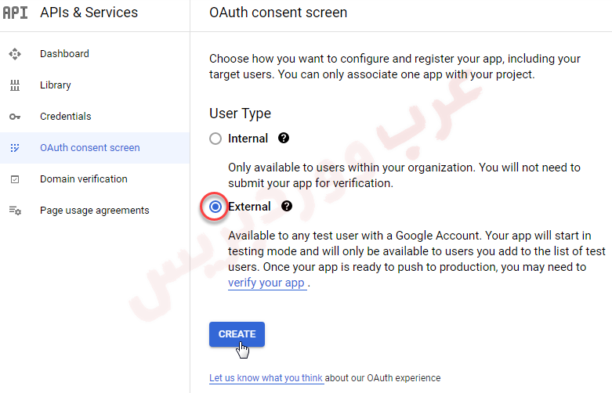Go to Library in sidebar
The height and width of the screenshot is (393, 612).
[55, 85]
